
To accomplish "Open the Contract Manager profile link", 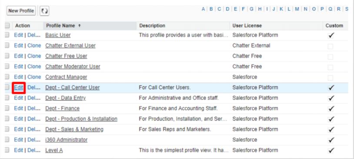I will click(66, 77).
